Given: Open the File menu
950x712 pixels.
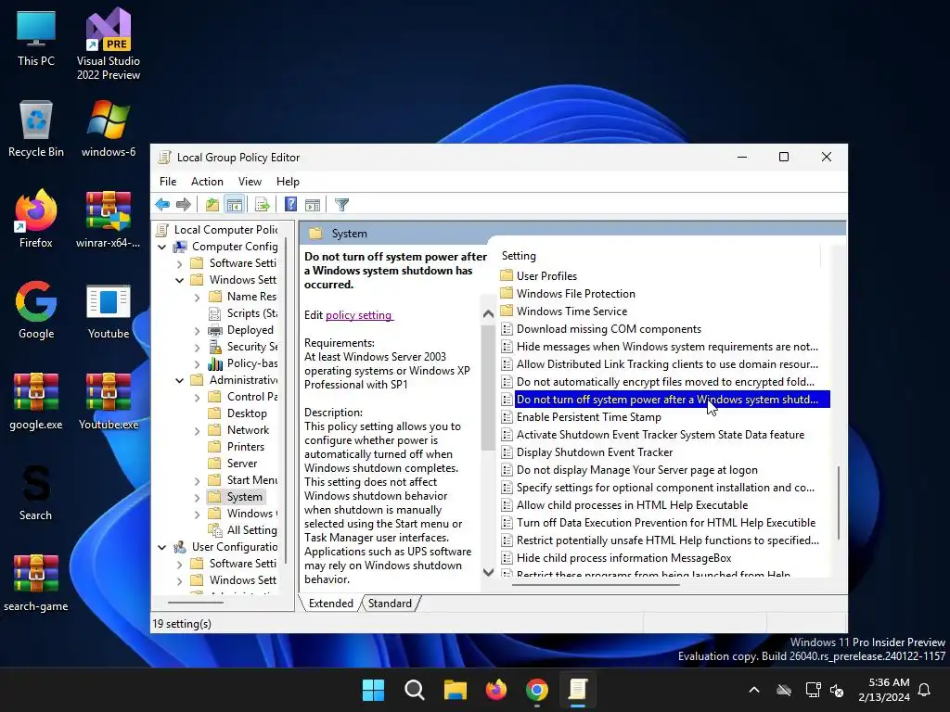Looking at the screenshot, I should pos(168,182).
